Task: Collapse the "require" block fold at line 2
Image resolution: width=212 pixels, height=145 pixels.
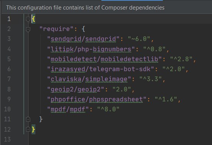Action: [28, 29]
